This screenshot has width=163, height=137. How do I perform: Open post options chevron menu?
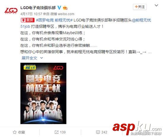(x=156, y=5)
